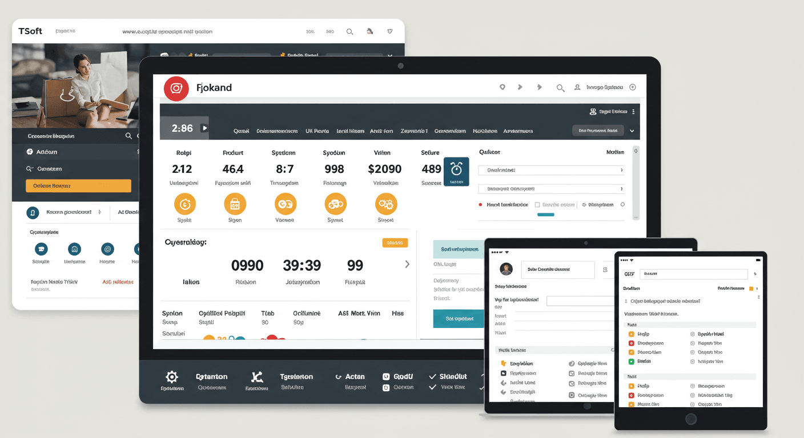Click the second blue circular icon in TSoft window
This screenshot has width=804, height=438.
[74, 249]
